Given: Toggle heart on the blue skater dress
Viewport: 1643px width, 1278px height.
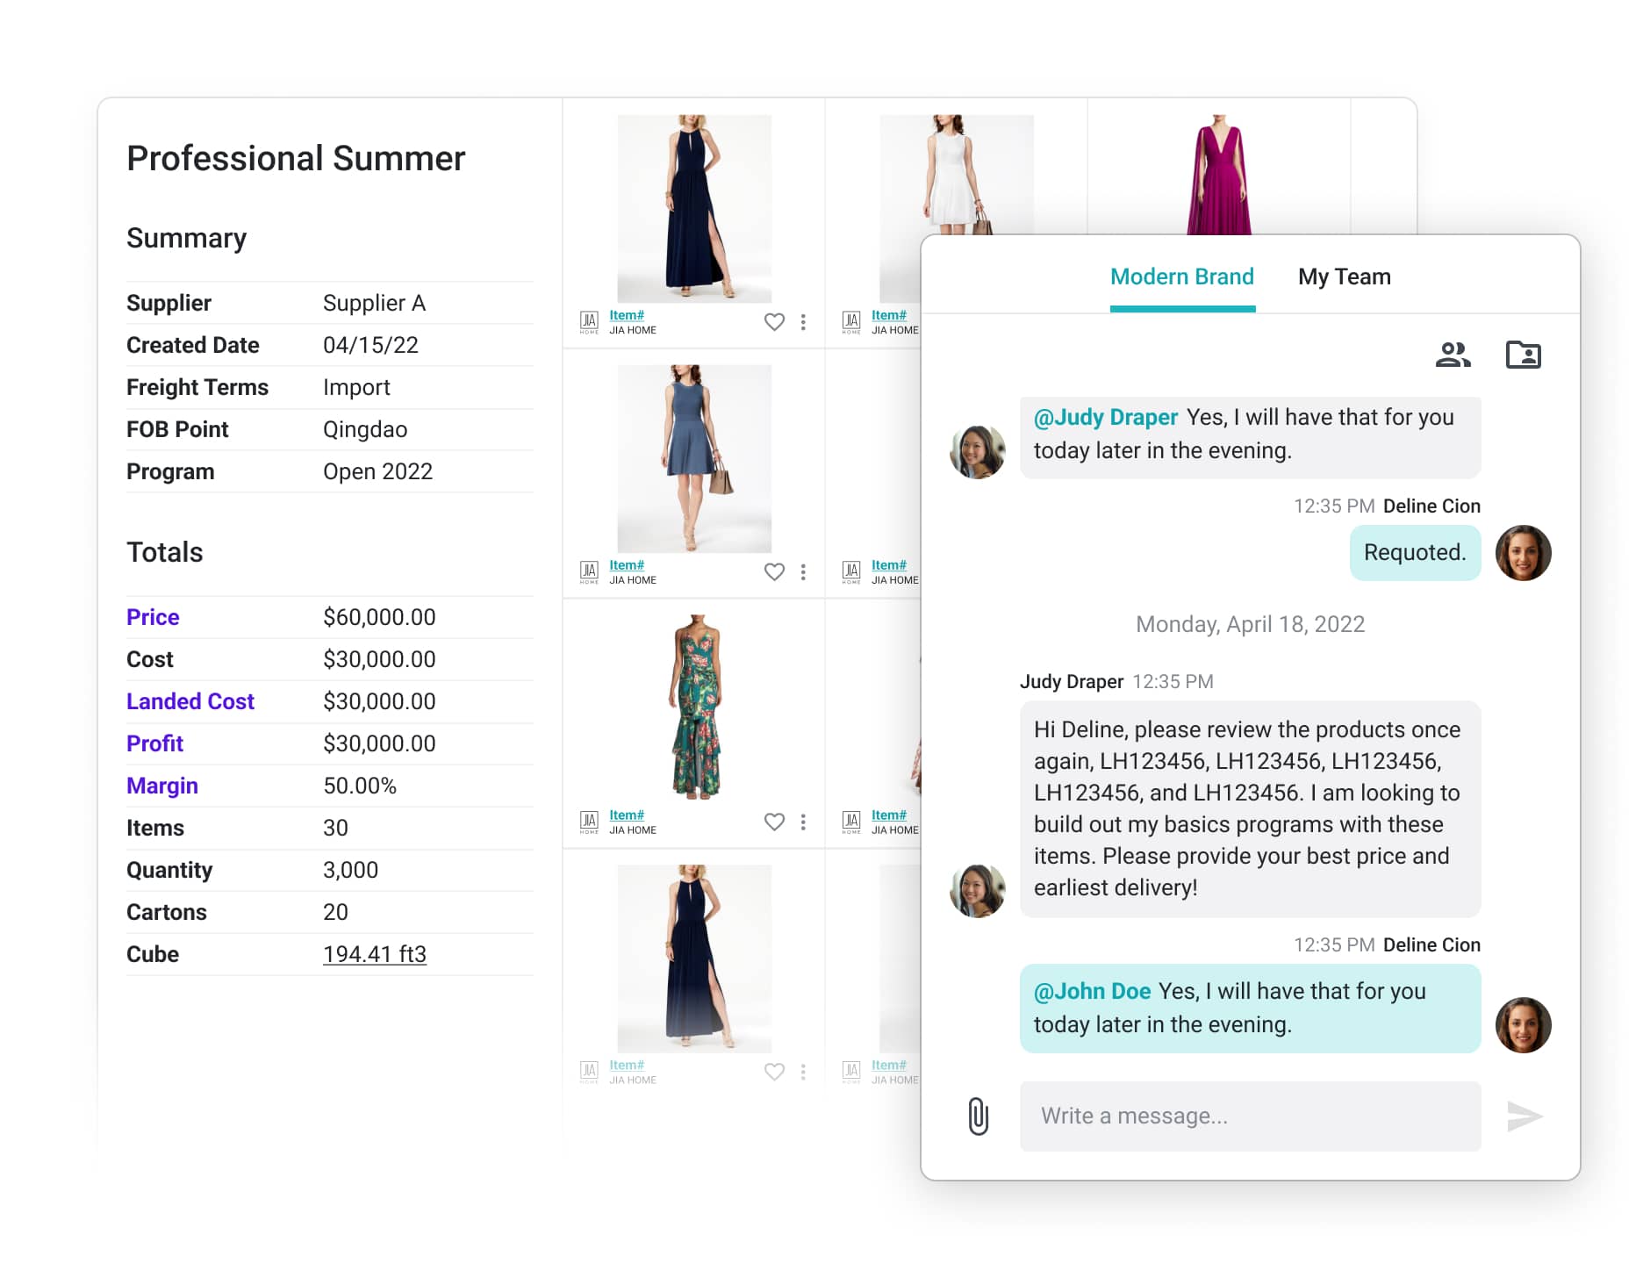Looking at the screenshot, I should [774, 572].
